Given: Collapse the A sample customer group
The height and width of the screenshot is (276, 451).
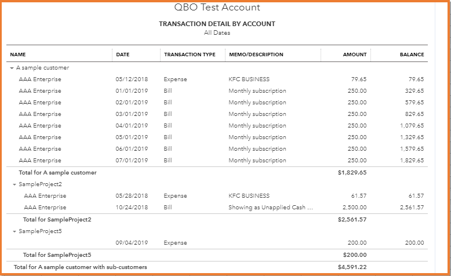Looking at the screenshot, I should 12,68.
